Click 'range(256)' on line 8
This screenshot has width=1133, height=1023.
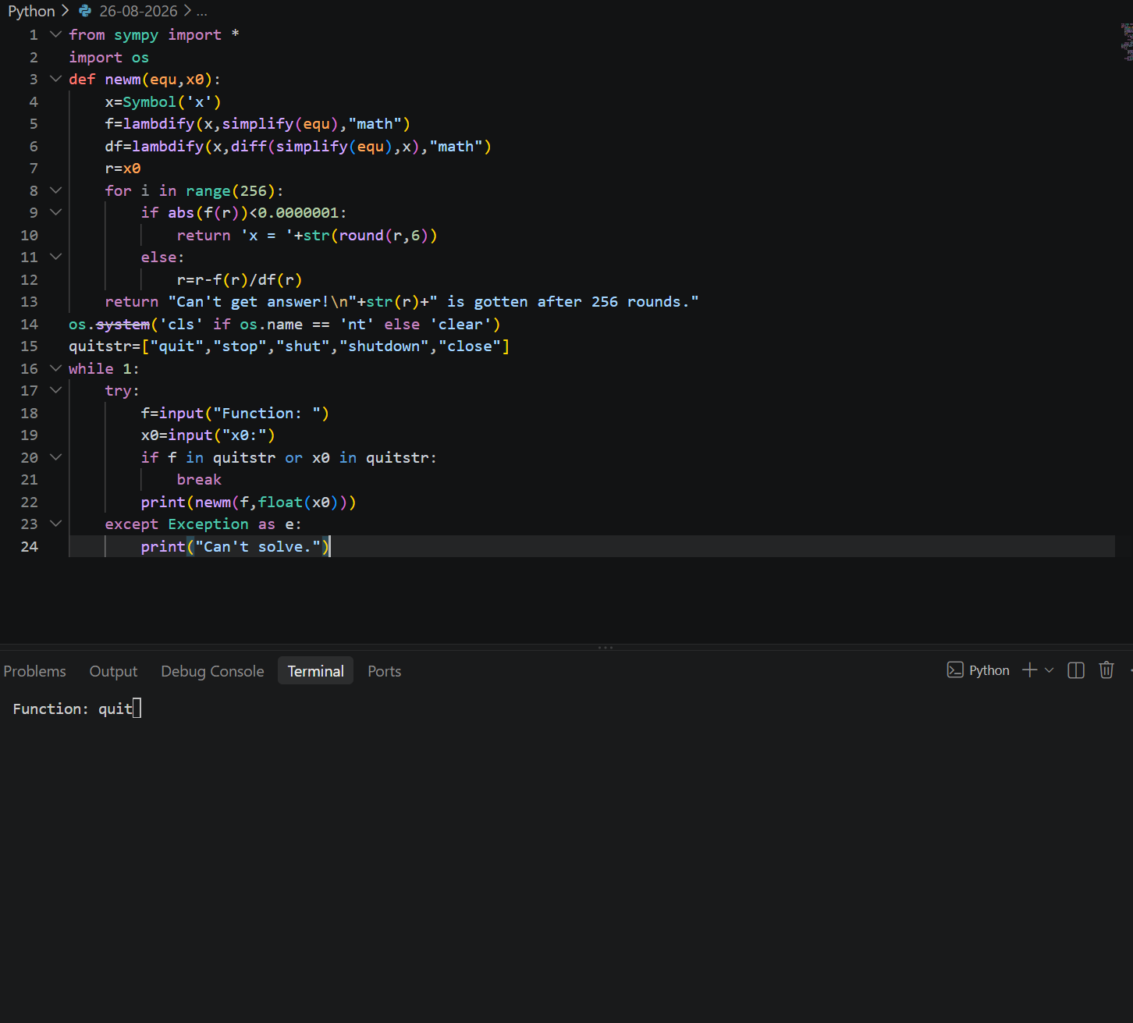pos(230,190)
